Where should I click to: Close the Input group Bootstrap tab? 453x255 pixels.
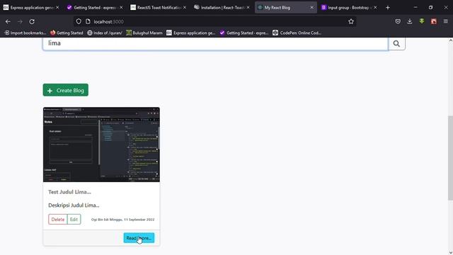pos(375,8)
